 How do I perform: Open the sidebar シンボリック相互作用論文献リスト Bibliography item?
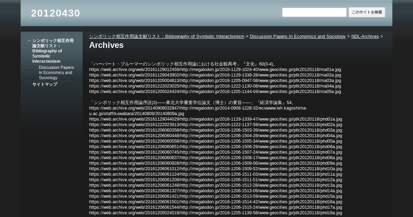point(53,51)
